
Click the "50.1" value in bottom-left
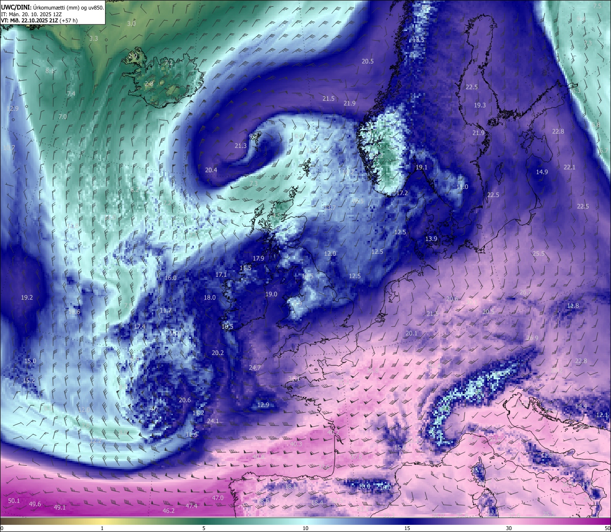[x=14, y=501]
